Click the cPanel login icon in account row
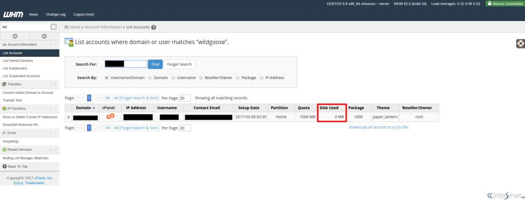Image resolution: width=525 pixels, height=200 pixels. (110, 116)
